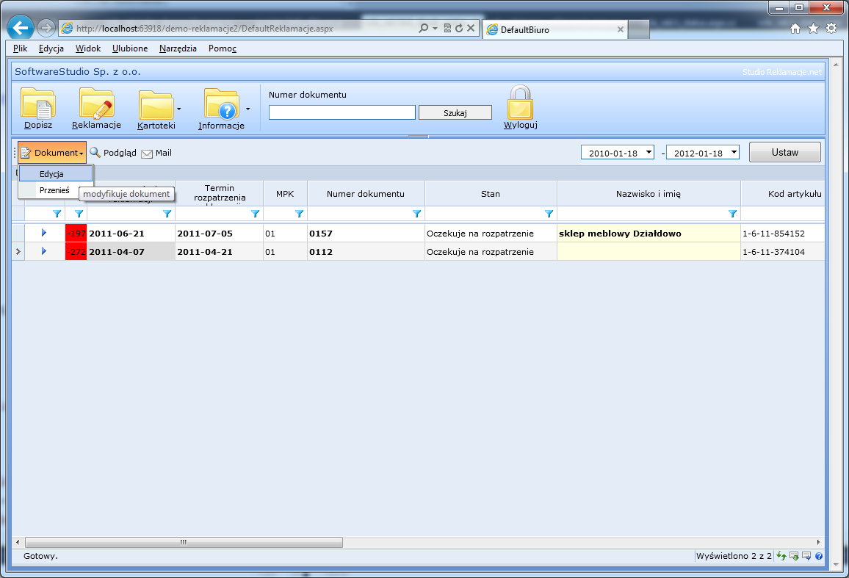This screenshot has width=849, height=578.
Task: Switch to the DefaultBiuro tab
Action: [x=555, y=30]
